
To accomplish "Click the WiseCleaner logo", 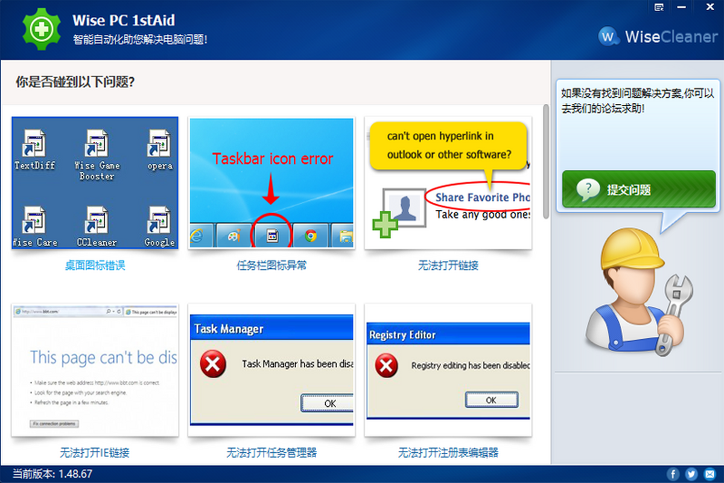I will click(x=658, y=36).
